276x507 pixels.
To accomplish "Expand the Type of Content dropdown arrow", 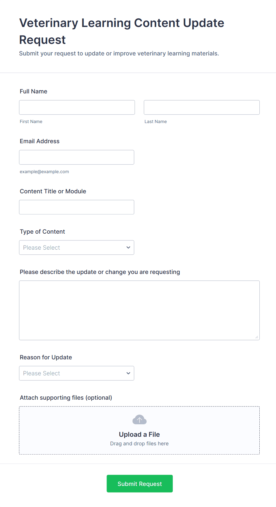I will (x=128, y=248).
